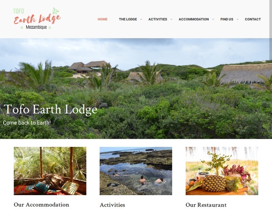Follow the Our Restaurant heading link
The height and width of the screenshot is (209, 272).
tap(206, 205)
